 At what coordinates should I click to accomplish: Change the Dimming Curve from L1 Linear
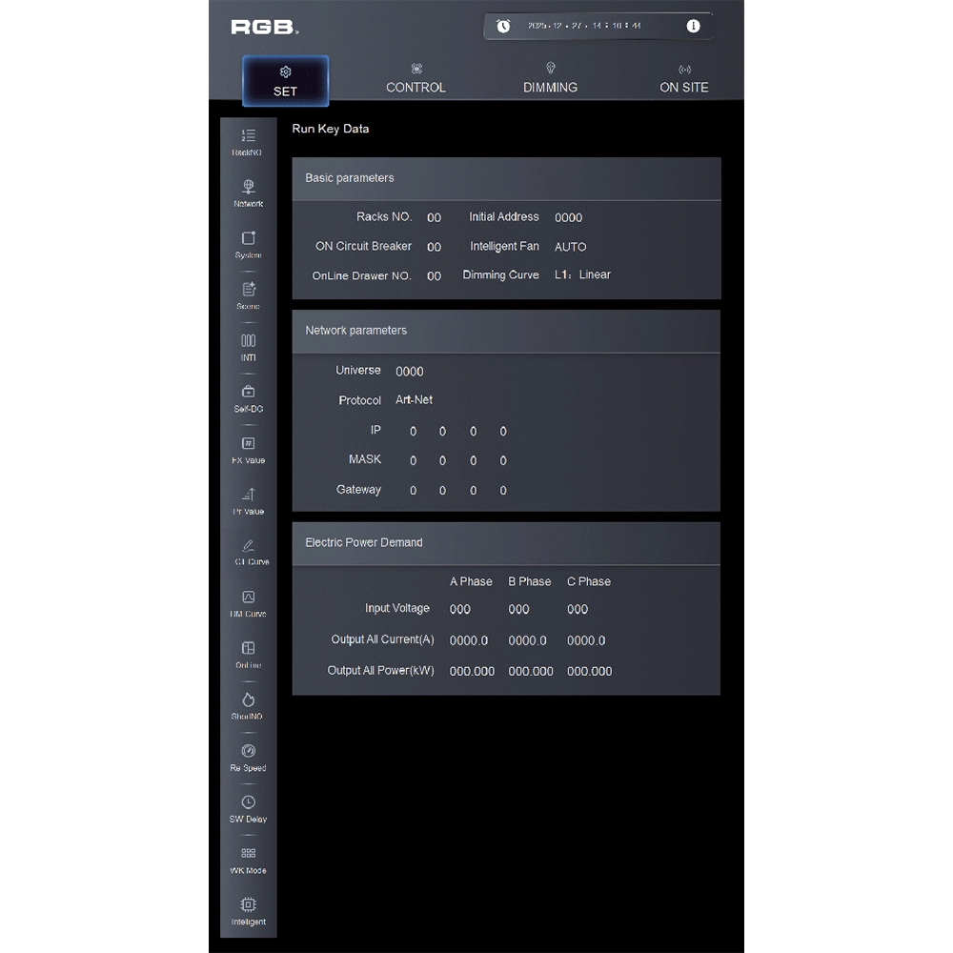click(x=583, y=274)
